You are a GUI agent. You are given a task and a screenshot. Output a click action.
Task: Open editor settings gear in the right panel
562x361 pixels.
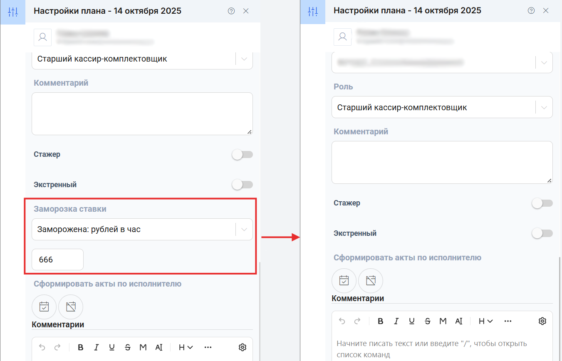click(x=542, y=321)
